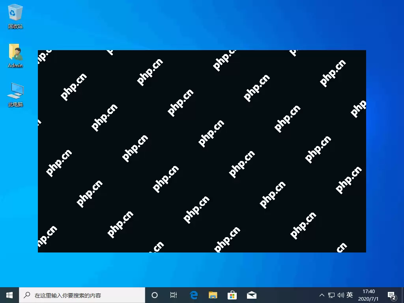The width and height of the screenshot is (404, 303).
Task: Click the black media window
Action: [x=202, y=151]
